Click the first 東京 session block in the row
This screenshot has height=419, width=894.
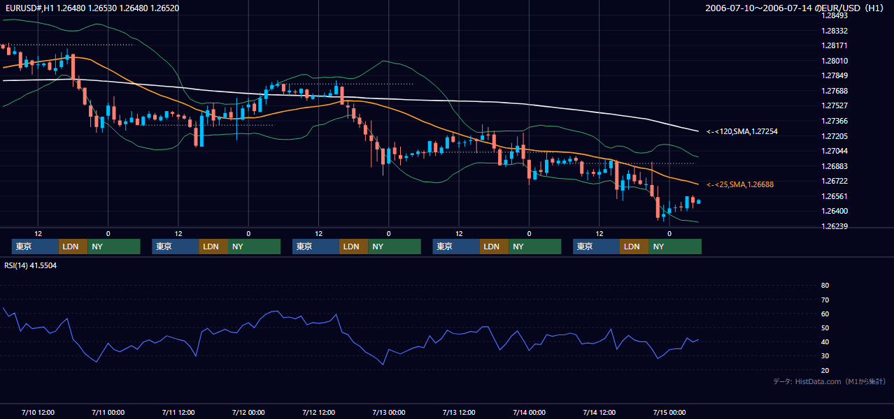(x=35, y=247)
